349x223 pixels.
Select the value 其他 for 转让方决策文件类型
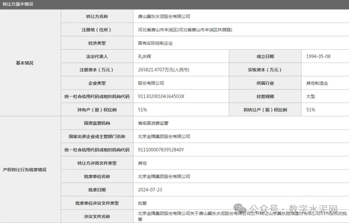(x=143, y=163)
